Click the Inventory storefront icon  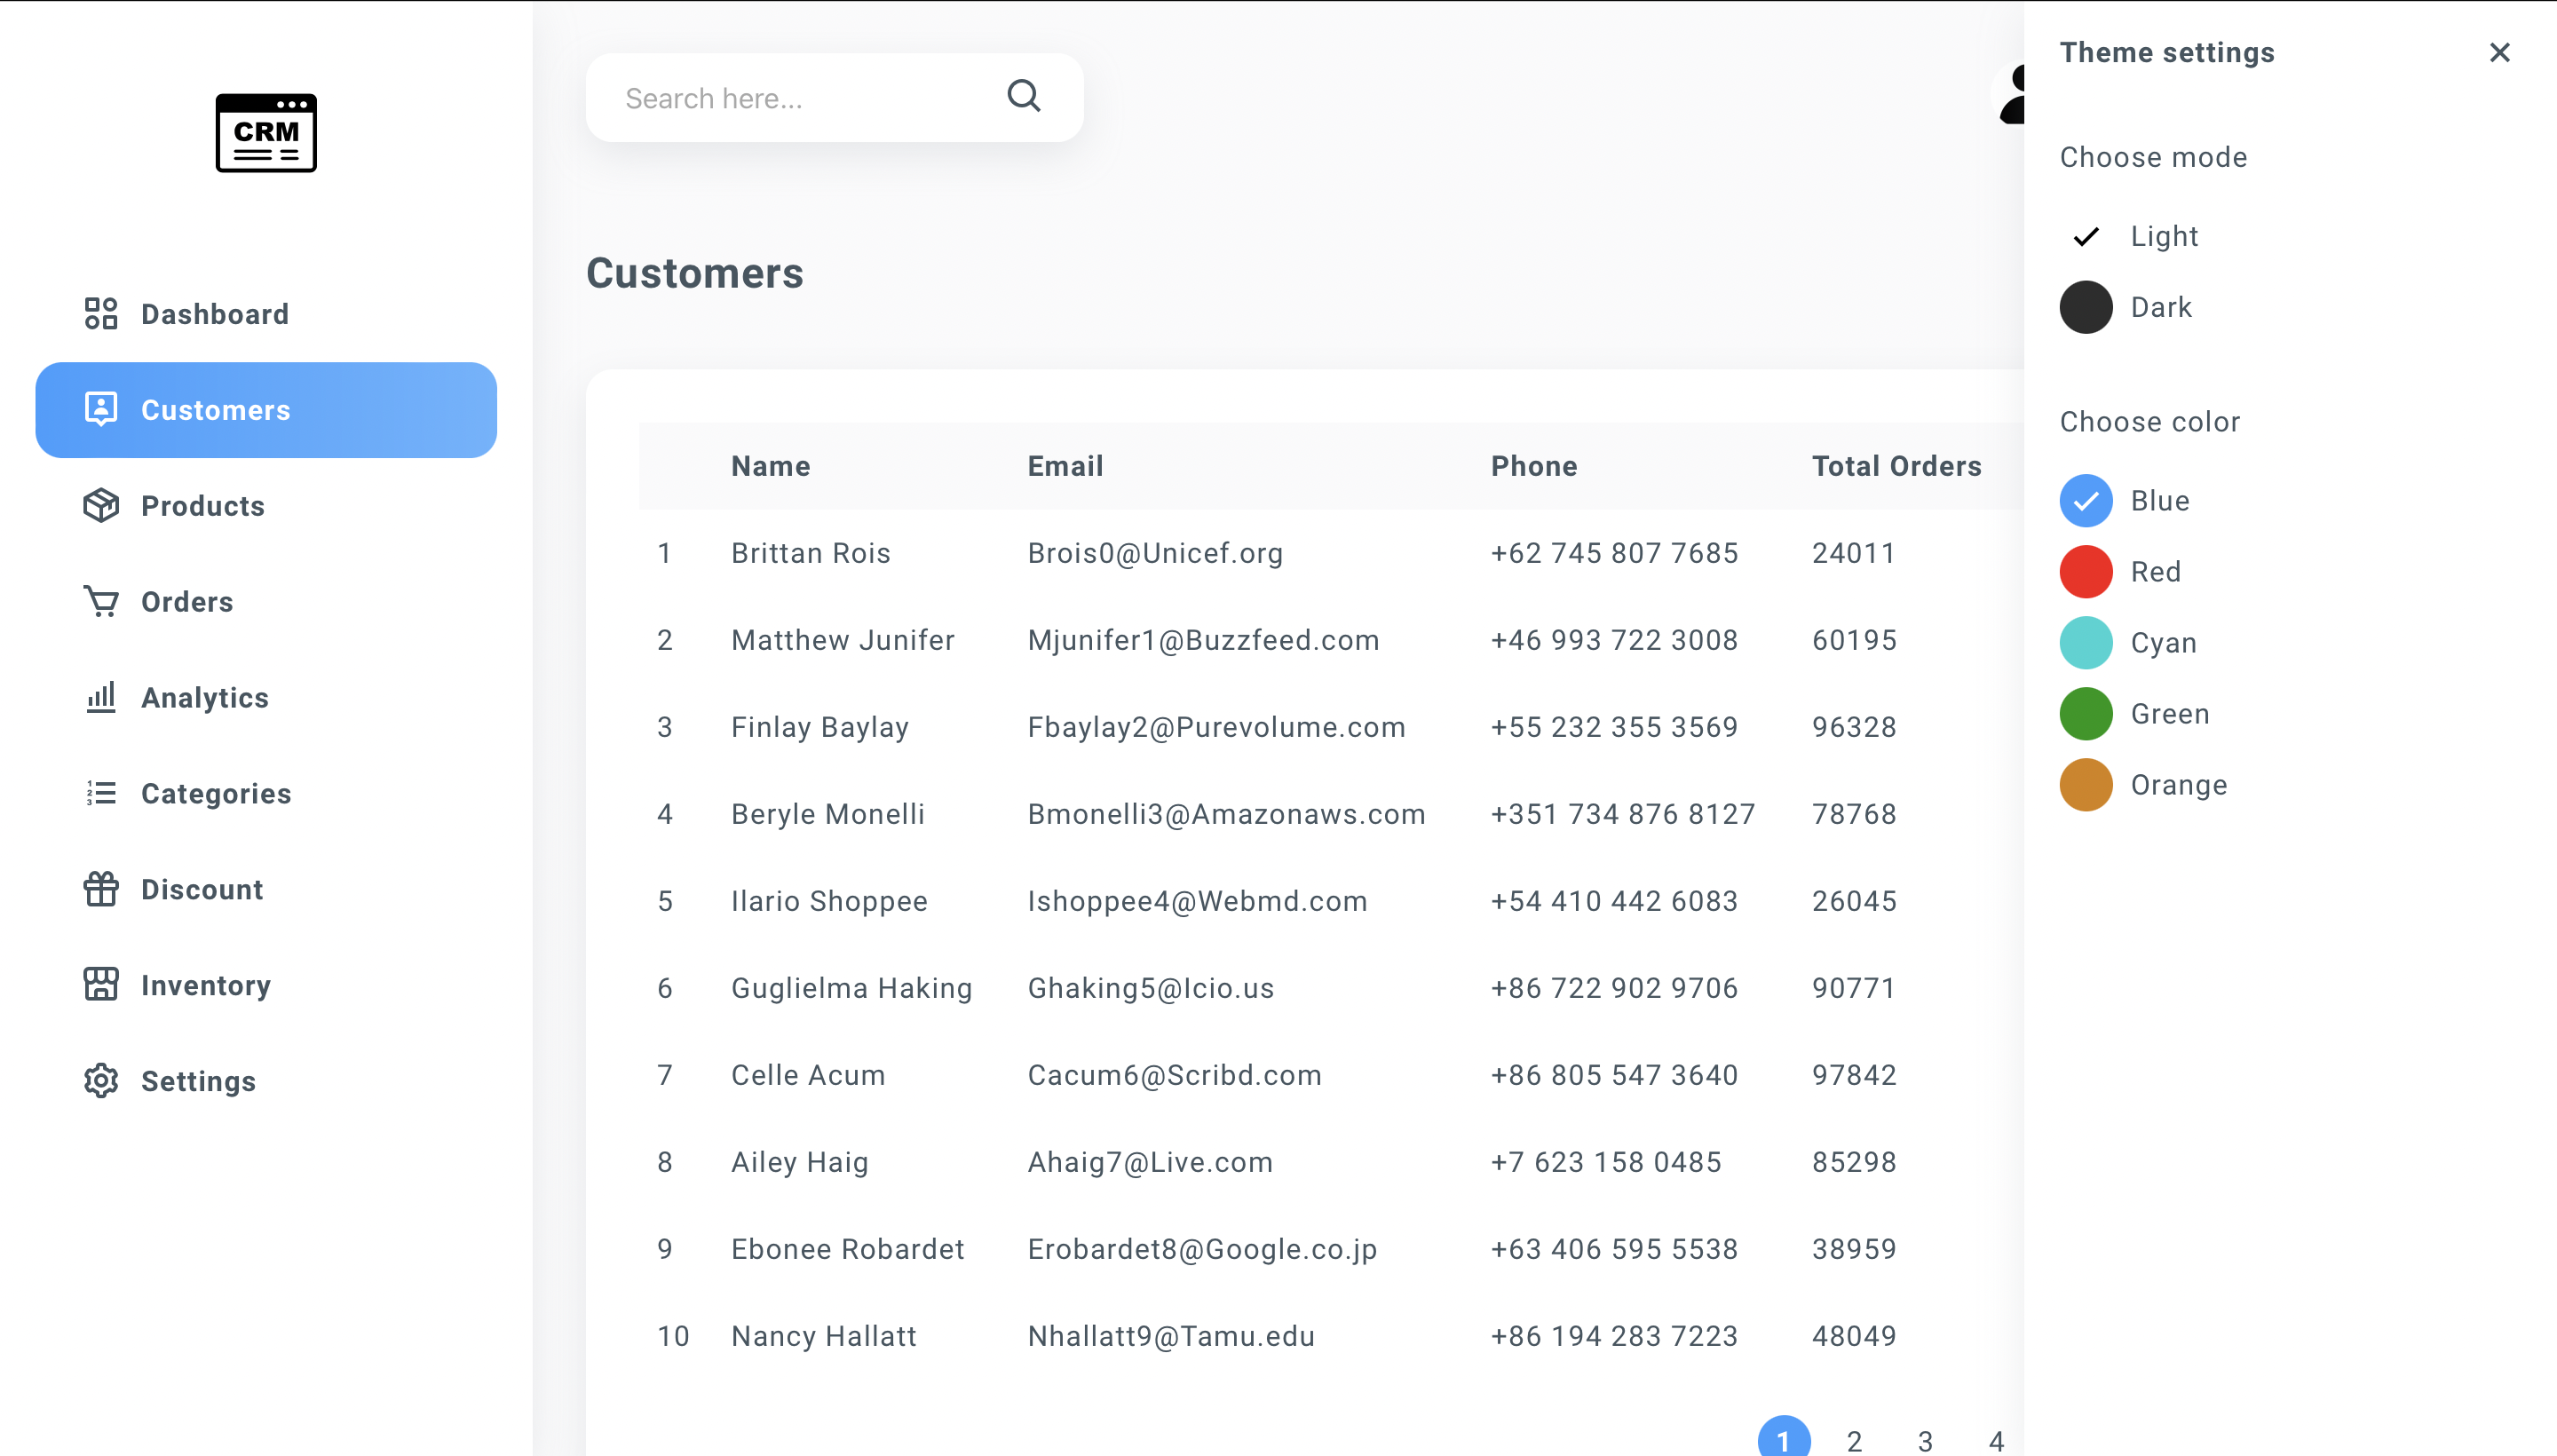coord(100,985)
